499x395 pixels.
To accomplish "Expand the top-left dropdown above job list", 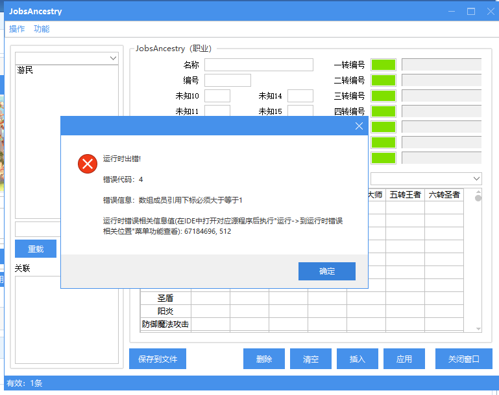I will pyautogui.click(x=113, y=58).
